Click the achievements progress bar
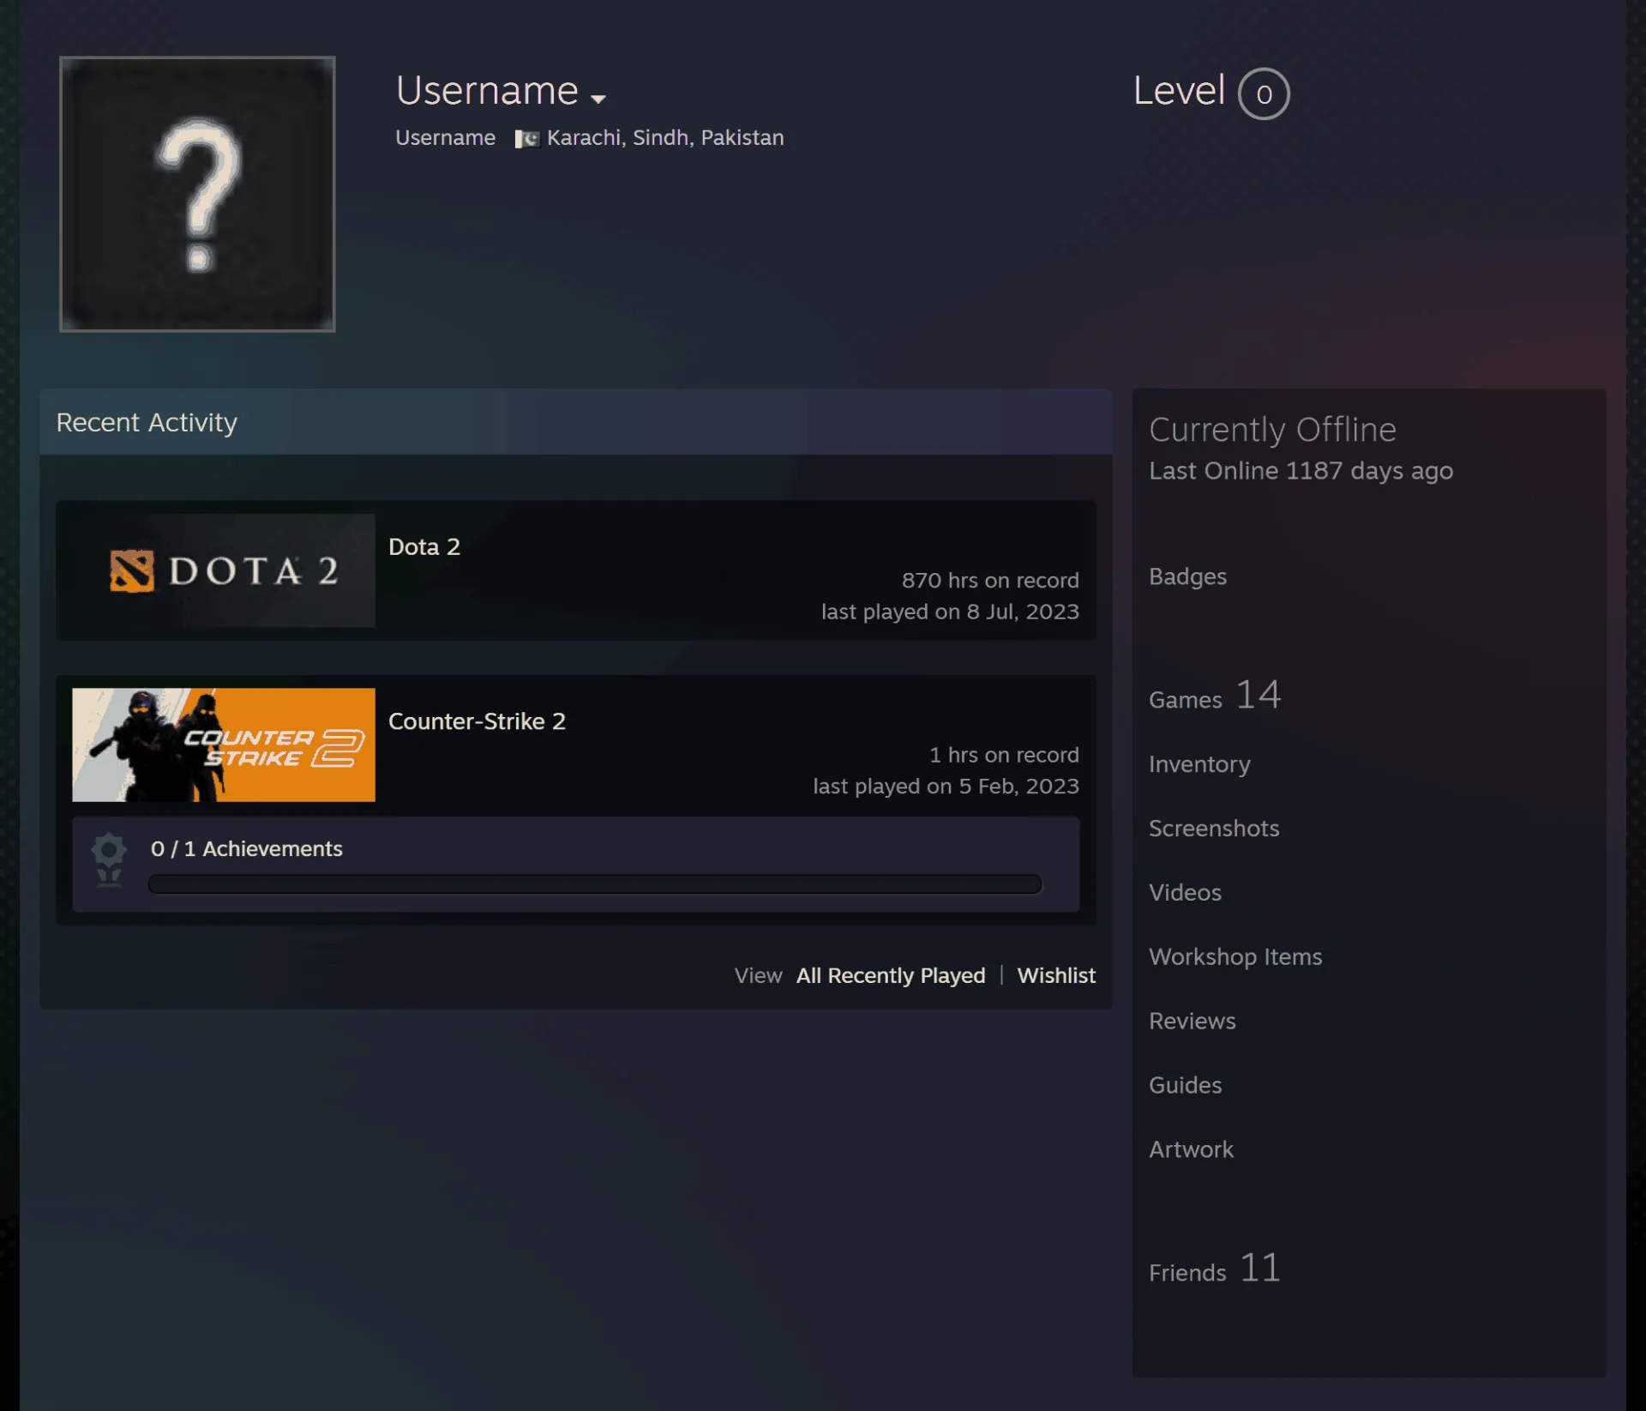This screenshot has height=1411, width=1646. pyautogui.click(x=595, y=884)
